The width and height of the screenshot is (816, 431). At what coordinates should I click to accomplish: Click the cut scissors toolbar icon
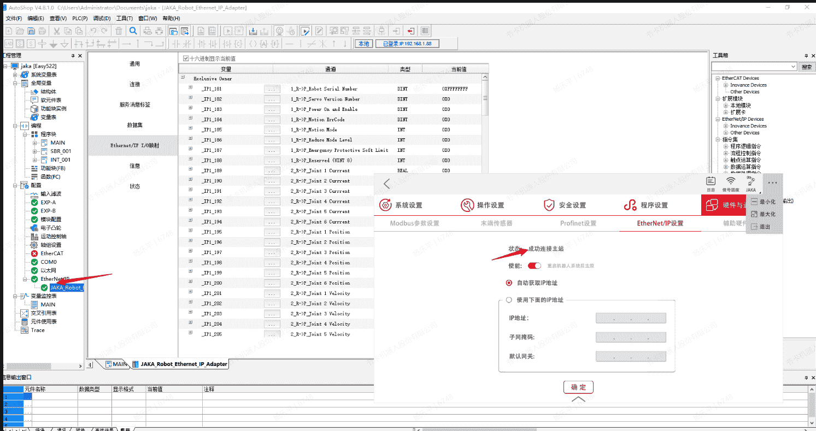click(x=56, y=31)
